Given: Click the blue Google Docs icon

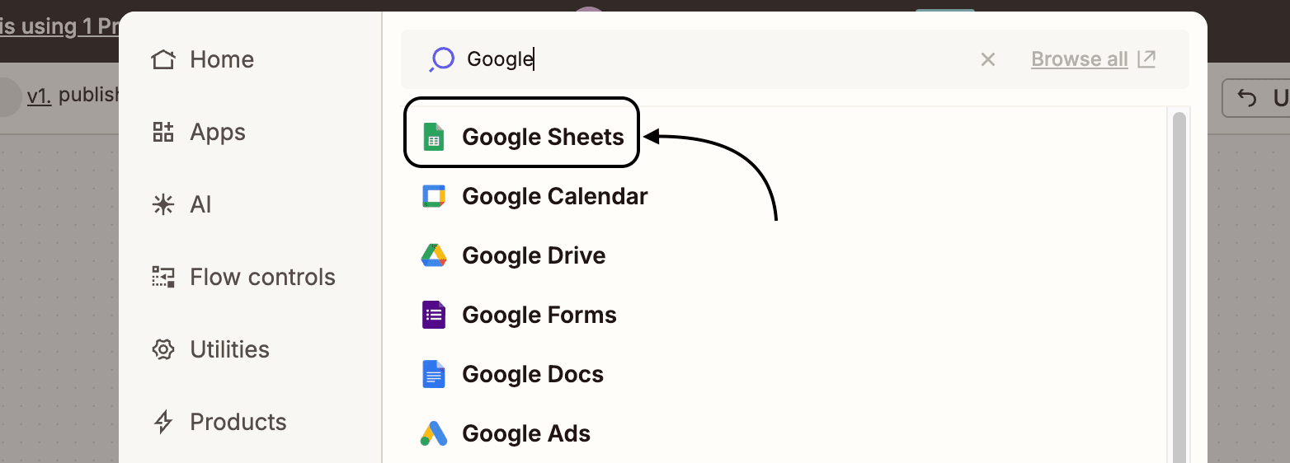Looking at the screenshot, I should click(x=434, y=374).
